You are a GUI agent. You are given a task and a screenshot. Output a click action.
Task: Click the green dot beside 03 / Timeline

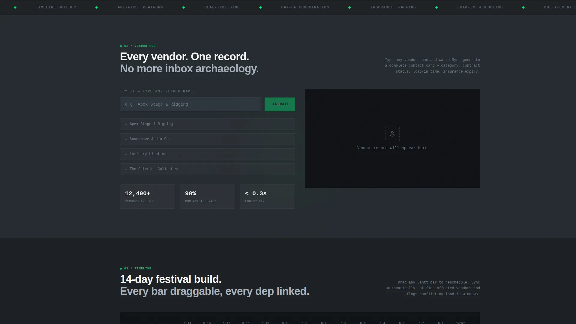point(121,269)
